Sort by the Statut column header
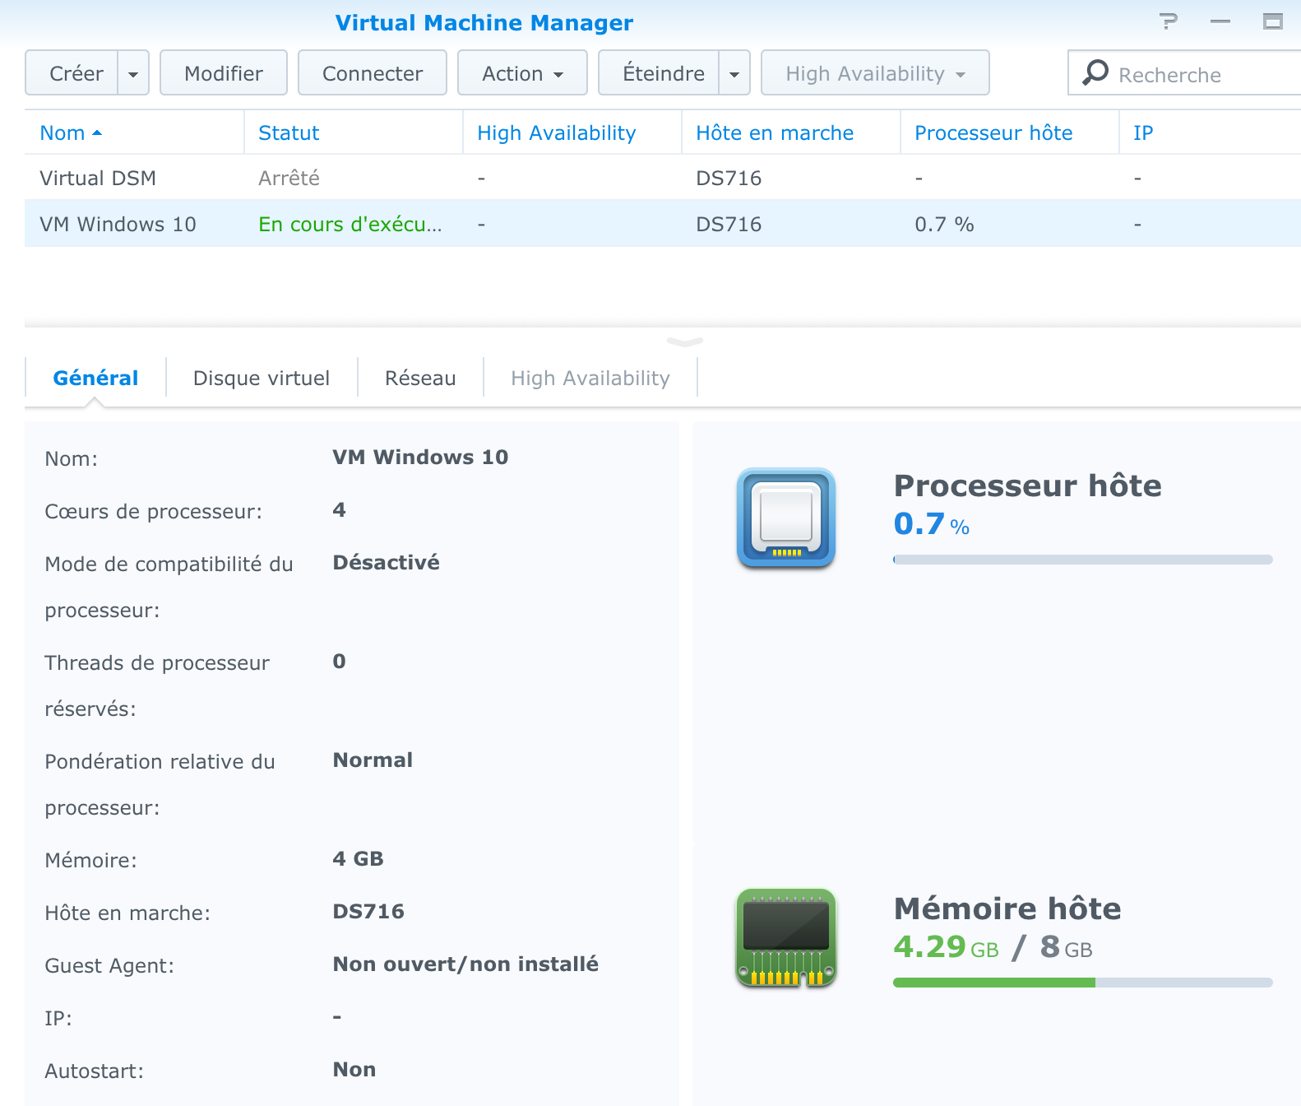The height and width of the screenshot is (1106, 1301). pos(289,133)
